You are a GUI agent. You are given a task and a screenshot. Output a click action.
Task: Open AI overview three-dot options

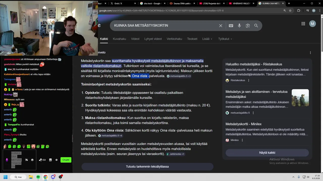(310, 53)
